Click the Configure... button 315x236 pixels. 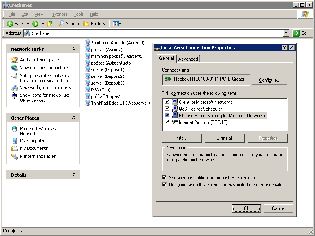click(269, 80)
